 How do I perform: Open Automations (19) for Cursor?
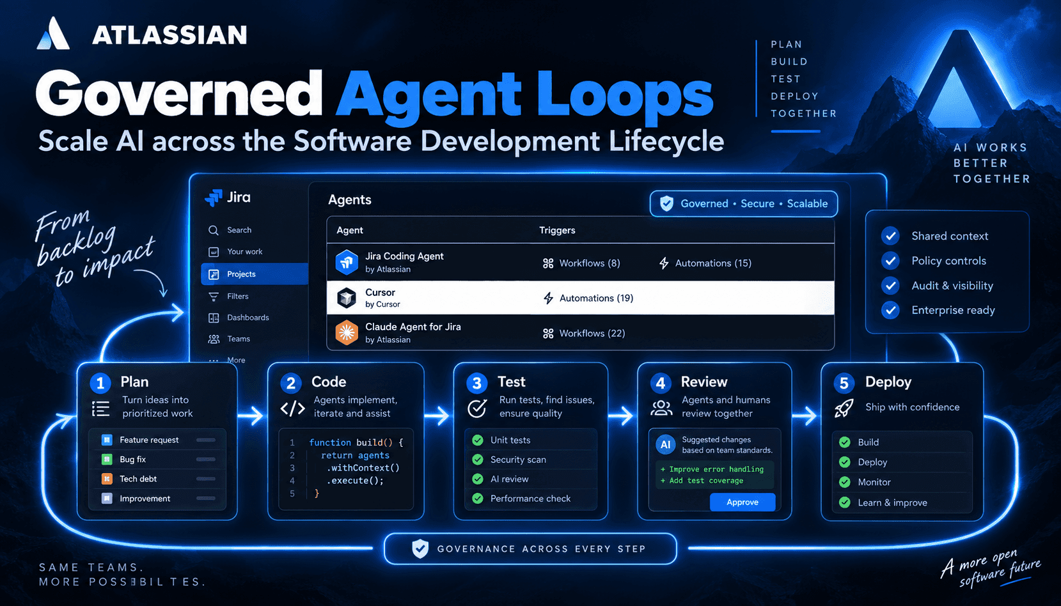[x=588, y=298]
